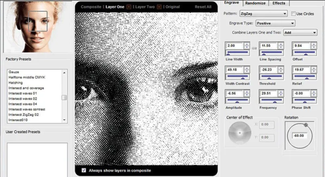325x177 pixels.
Task: Click the red X icon next to Layer Two
Action: (159, 7)
